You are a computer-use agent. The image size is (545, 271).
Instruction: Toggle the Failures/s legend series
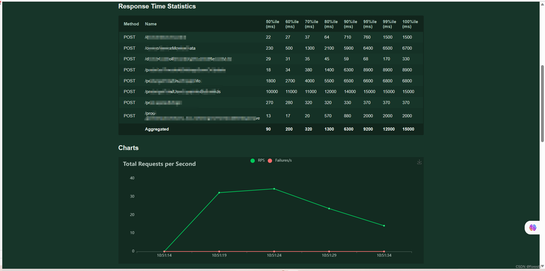280,160
